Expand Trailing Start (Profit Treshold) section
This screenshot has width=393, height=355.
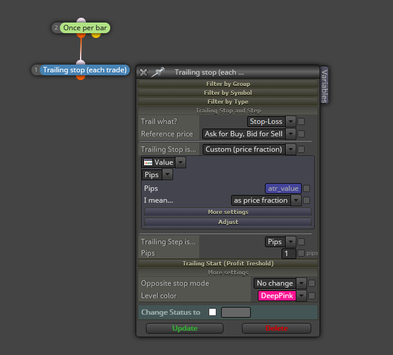pos(228,264)
